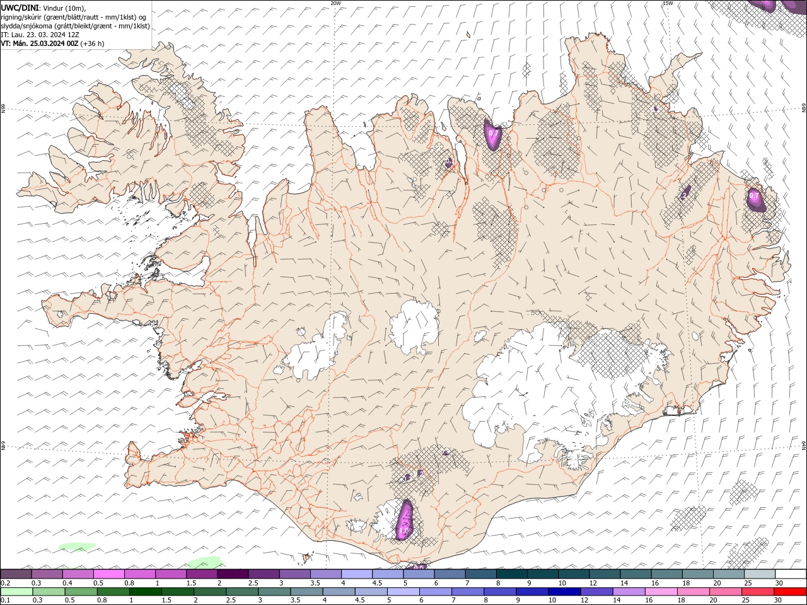Choose the bright red lower-row swatch labeled 30
Screen dimensions: 807x605
[789, 592]
